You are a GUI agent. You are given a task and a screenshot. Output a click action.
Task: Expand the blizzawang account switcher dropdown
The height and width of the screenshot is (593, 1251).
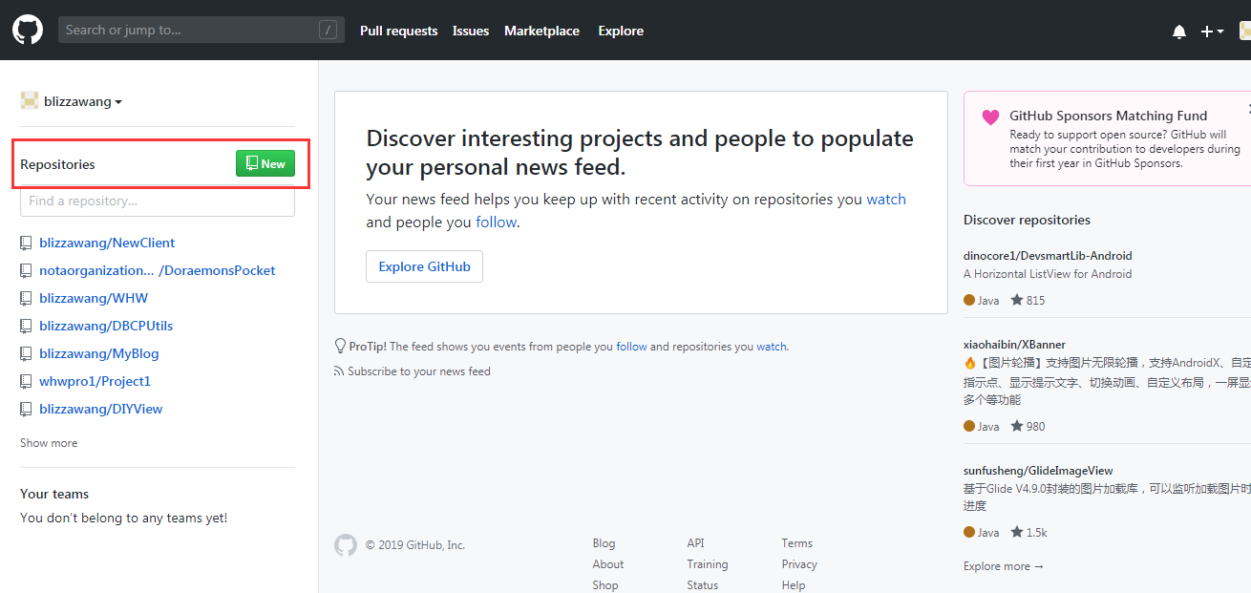[x=83, y=102]
